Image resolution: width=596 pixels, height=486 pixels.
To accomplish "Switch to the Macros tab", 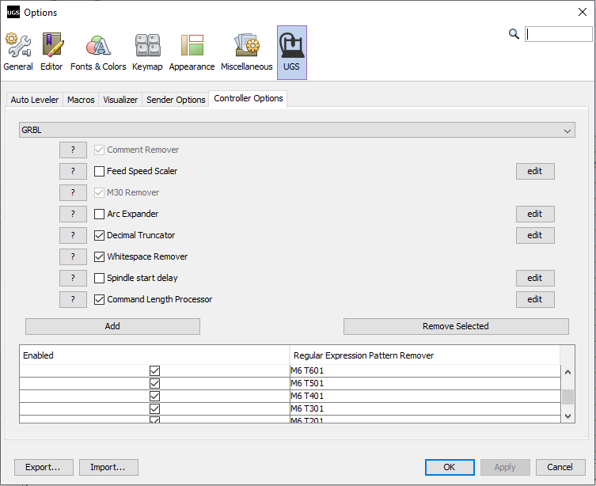I will coord(81,100).
